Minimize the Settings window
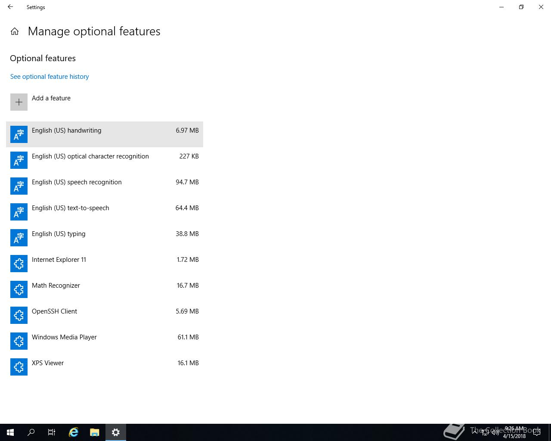The width and height of the screenshot is (551, 441). coord(501,7)
